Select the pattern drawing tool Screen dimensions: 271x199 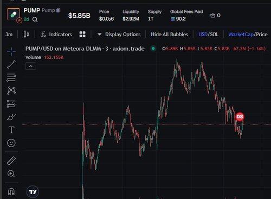point(11,90)
